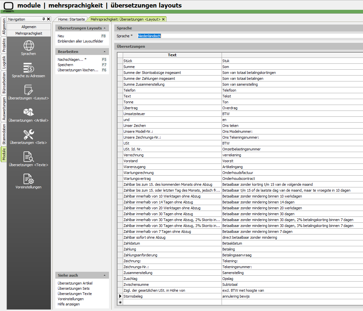Open Voreinstellungen navigation icon
This screenshot has height=311, width=363.
point(29,179)
